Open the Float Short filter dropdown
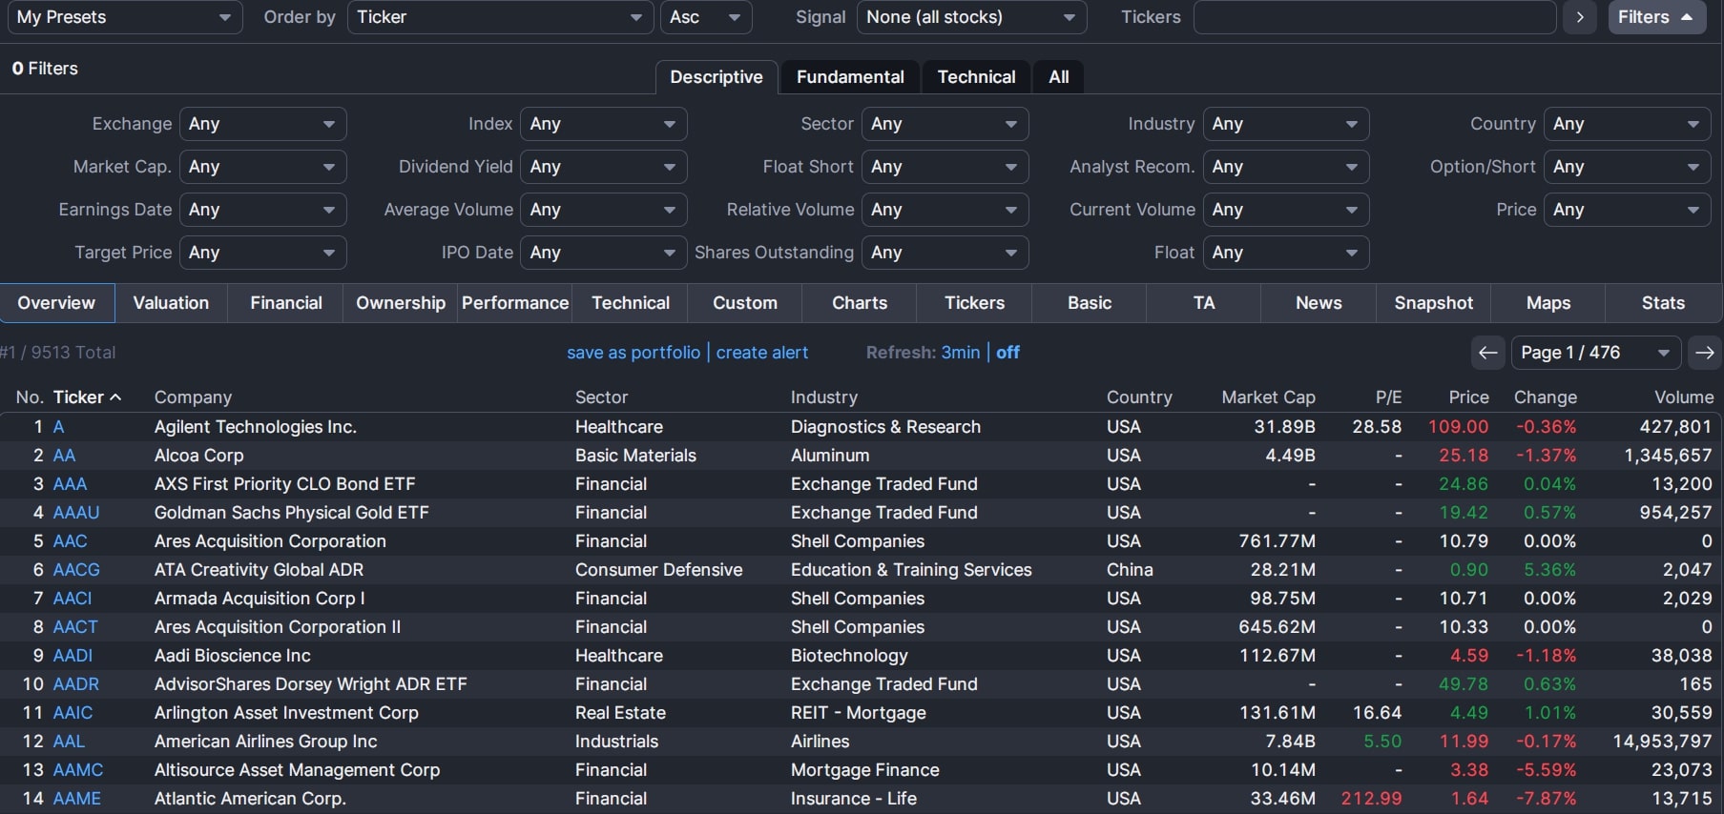Image resolution: width=1724 pixels, height=814 pixels. [945, 167]
